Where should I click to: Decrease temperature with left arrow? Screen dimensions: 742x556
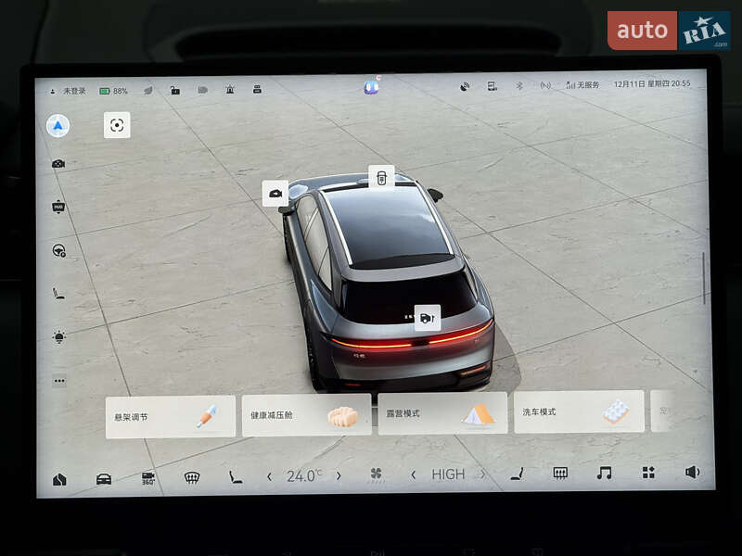point(270,476)
